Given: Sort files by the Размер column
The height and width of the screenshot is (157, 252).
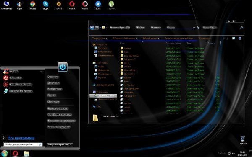Looking at the screenshot, I should click(211, 43).
